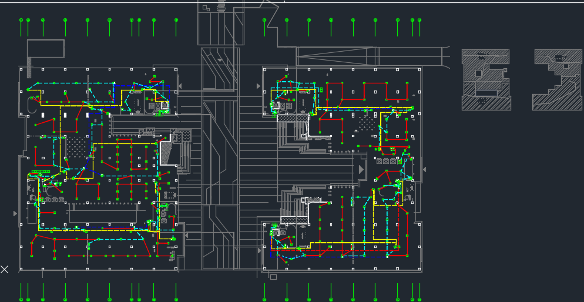Click the X-shaped marker at canvas bottom-left
Viewport: 584px width, 302px height.
click(x=5, y=269)
